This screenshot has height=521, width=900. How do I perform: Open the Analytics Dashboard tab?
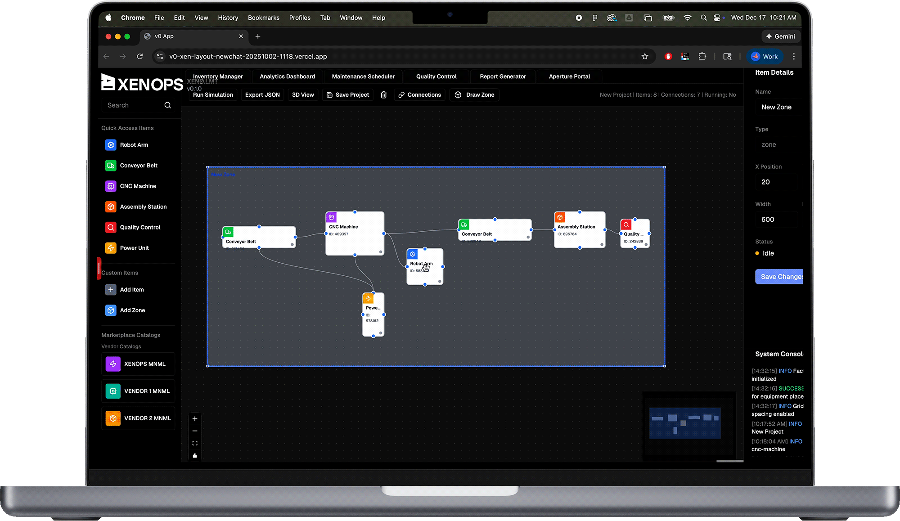(x=287, y=76)
